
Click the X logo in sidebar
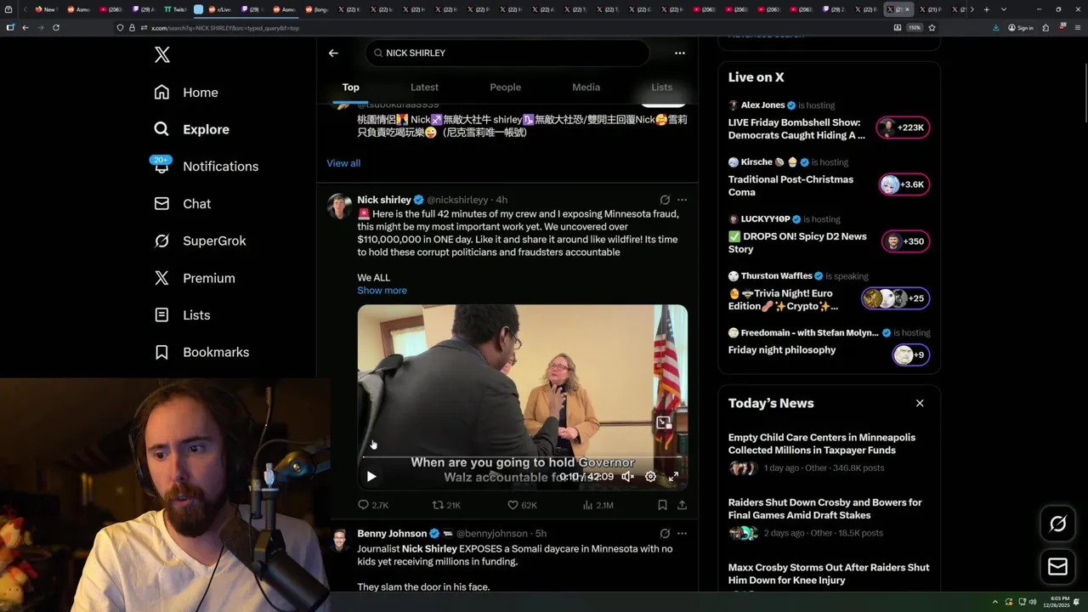[162, 55]
